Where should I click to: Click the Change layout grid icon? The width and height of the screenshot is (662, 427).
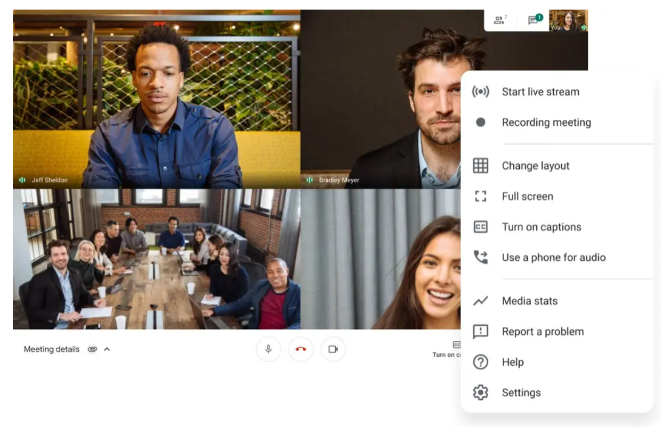point(480,166)
